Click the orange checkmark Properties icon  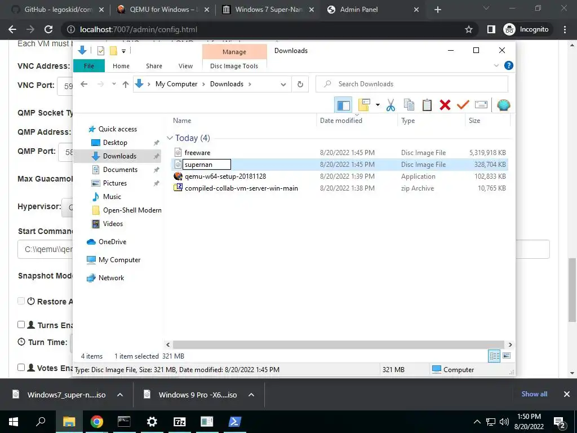coord(463,105)
